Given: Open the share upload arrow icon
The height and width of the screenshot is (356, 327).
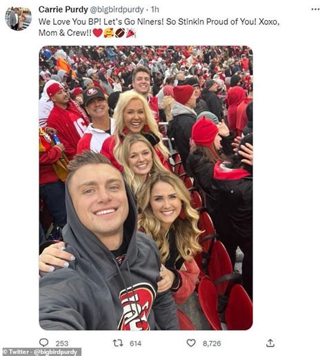Looking at the screenshot, I should point(270,343).
